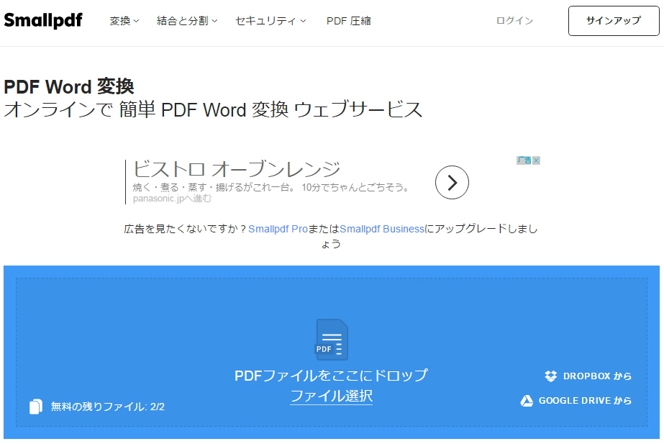Click the Dropbox logo icon
This screenshot has width=664, height=444.
[x=551, y=376]
